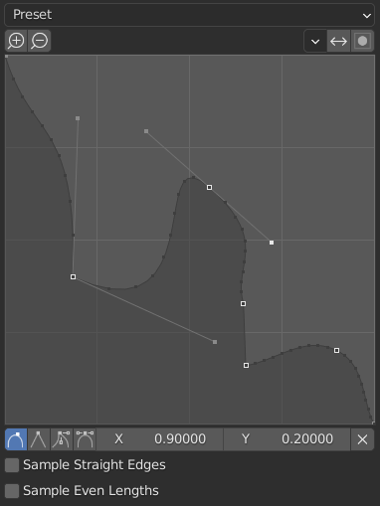Zoom in on the curve profile
The height and width of the screenshot is (506, 380).
(16, 41)
